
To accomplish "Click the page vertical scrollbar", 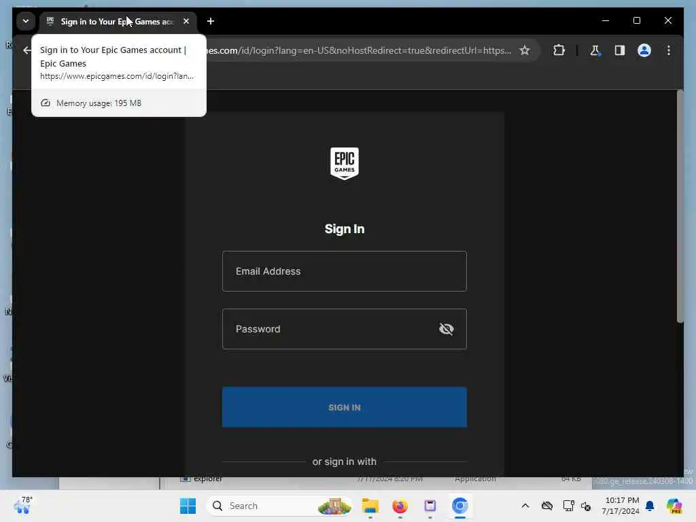I will [x=680, y=207].
